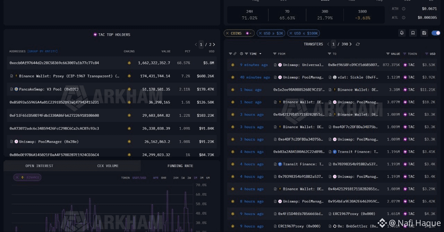Switch to the CEX Volume tab

pyautogui.click(x=108, y=166)
